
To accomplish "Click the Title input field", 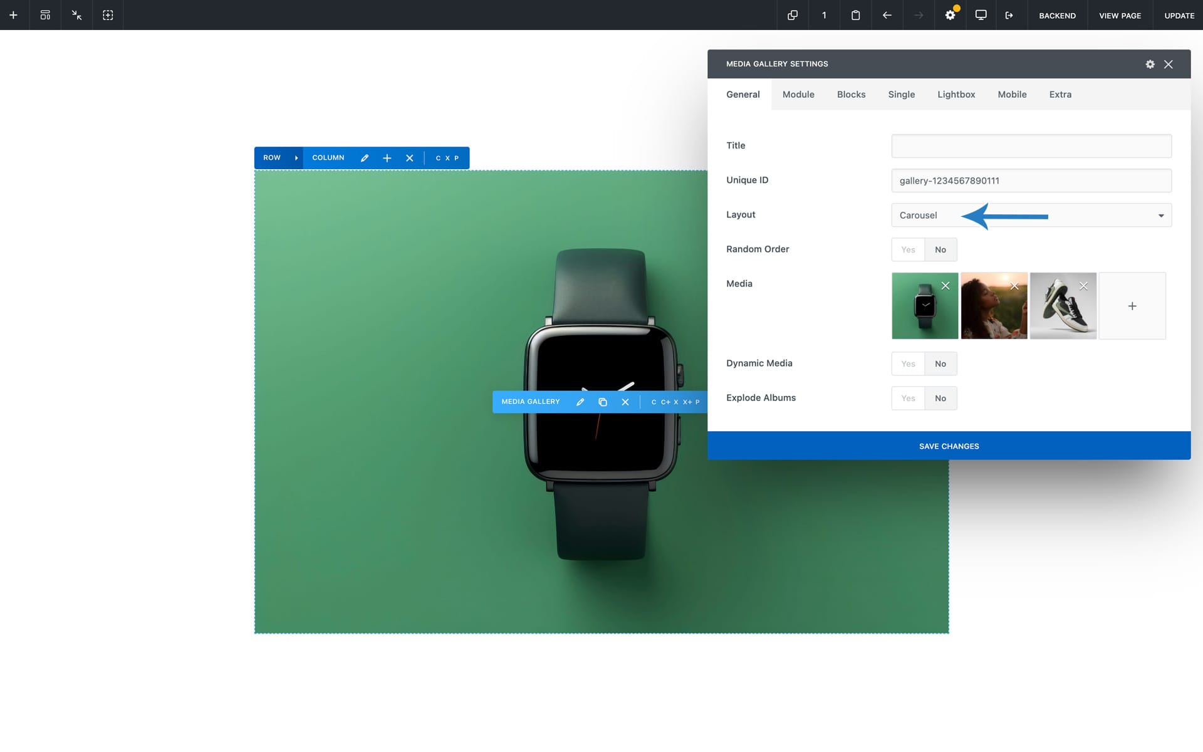I will pos(1031,146).
